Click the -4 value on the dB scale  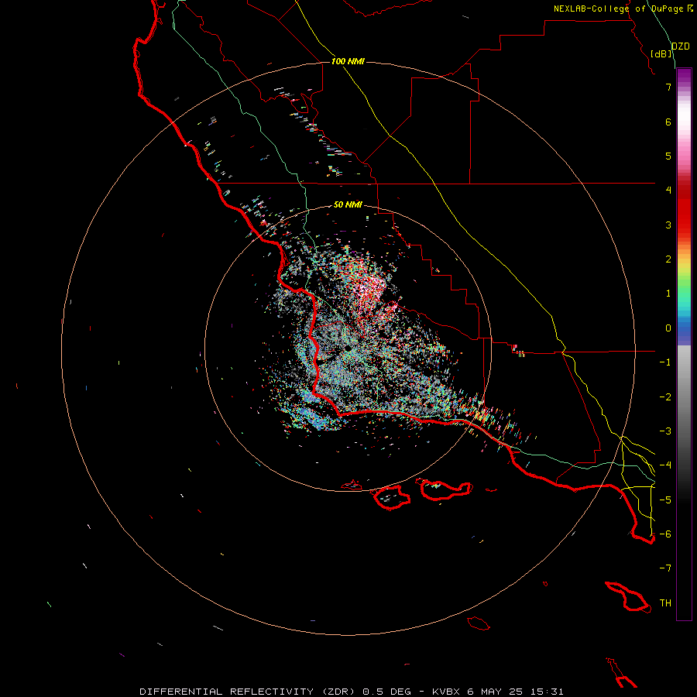click(665, 465)
